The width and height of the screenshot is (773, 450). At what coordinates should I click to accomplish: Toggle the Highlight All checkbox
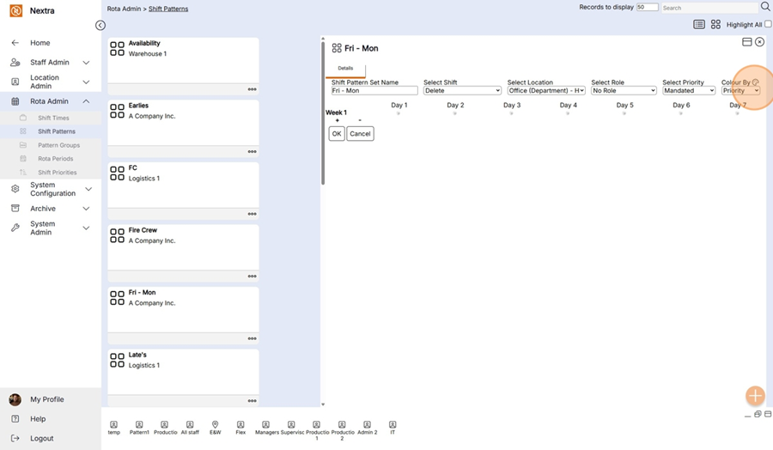[x=768, y=24]
